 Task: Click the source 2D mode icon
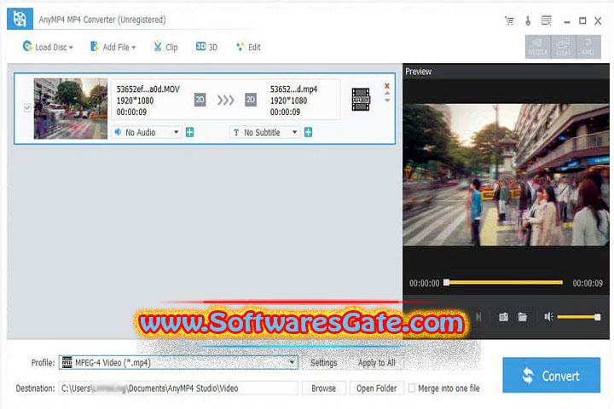coord(200,100)
